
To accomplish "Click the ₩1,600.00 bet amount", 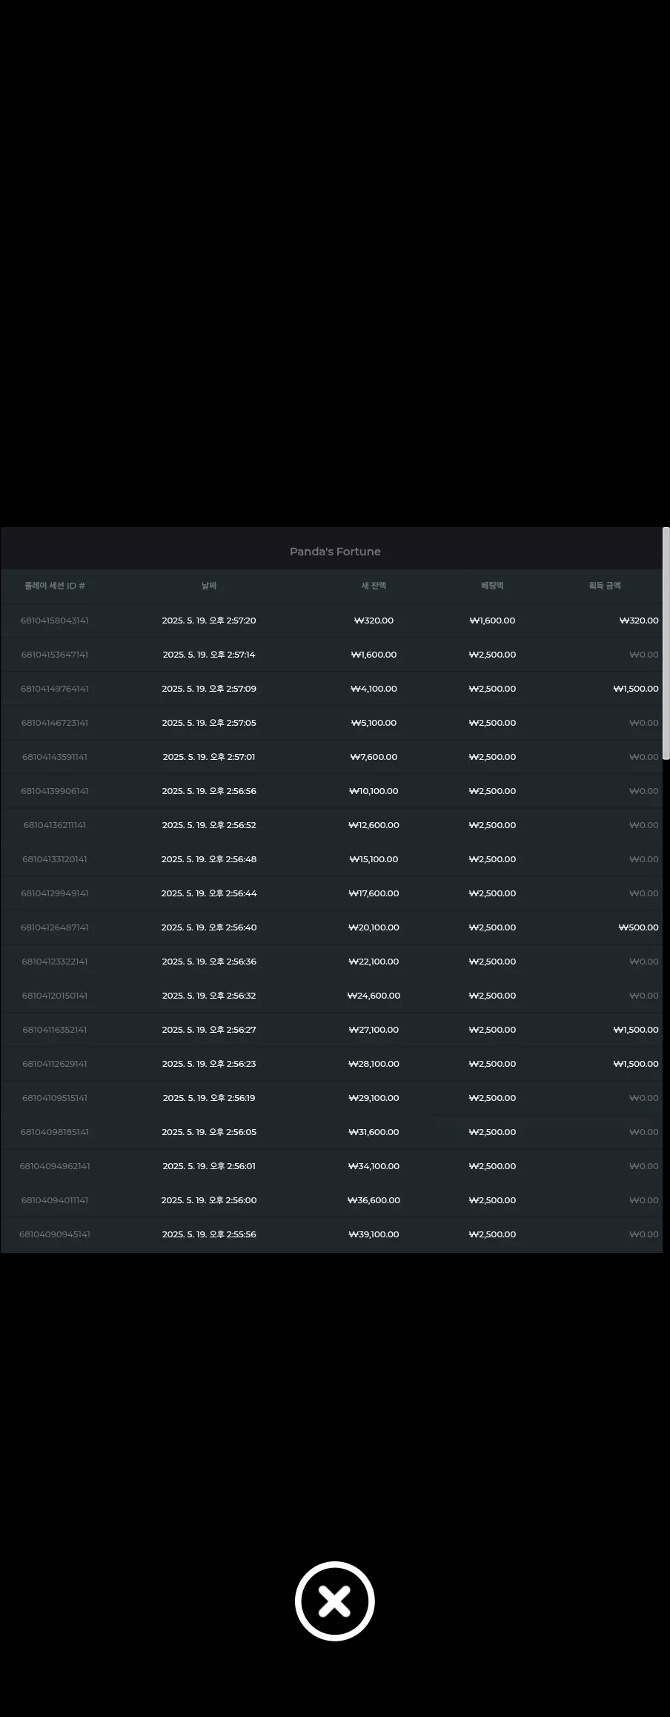I will pos(492,621).
